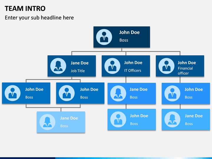Select 'Jane Doe' in card directly beneath IT Officers
The height and width of the screenshot is (159, 212).
139,90
